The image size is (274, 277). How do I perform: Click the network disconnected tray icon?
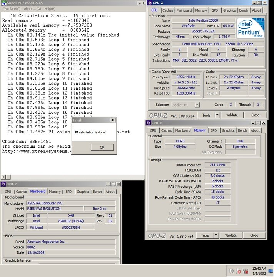click(246, 271)
